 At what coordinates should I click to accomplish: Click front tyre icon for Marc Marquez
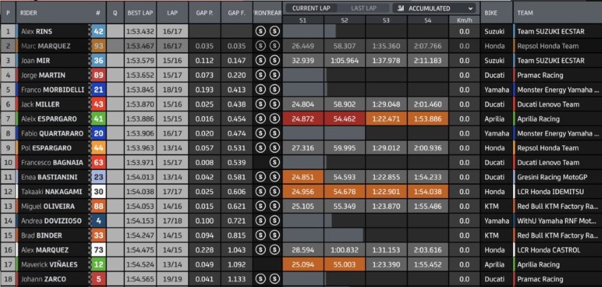pos(260,46)
